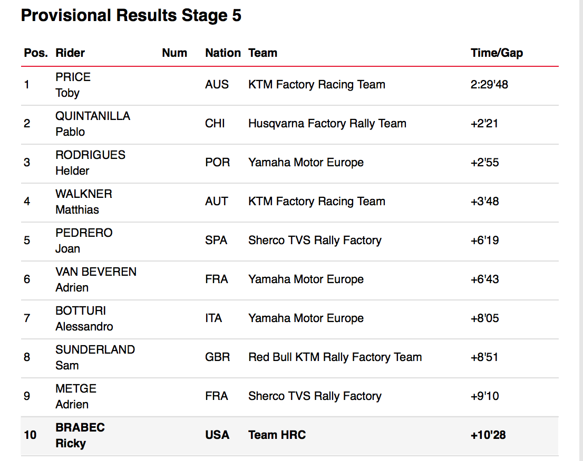This screenshot has width=583, height=461.
Task: Click WALKNER Matthias in fourth row
Action: (84, 202)
